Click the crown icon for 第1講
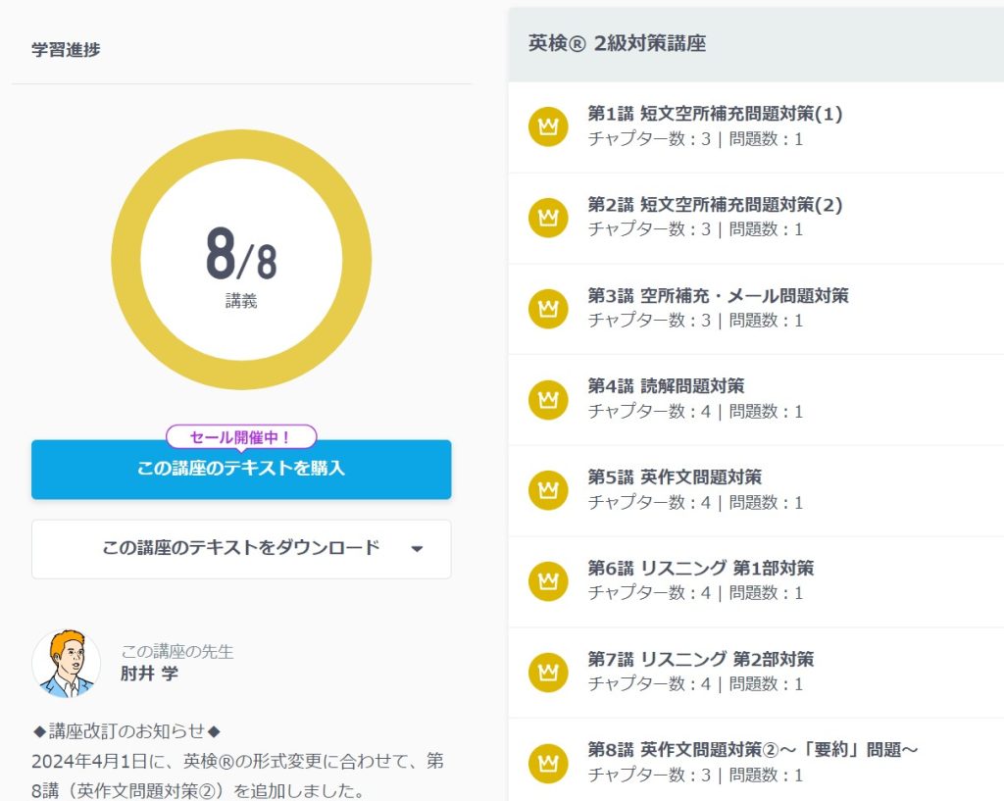The image size is (1004, 801). click(x=548, y=126)
